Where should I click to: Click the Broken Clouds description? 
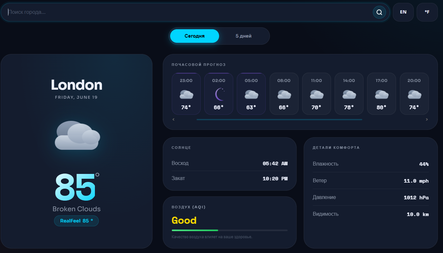[x=77, y=209]
